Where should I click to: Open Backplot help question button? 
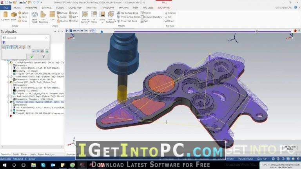click(x=44, y=56)
